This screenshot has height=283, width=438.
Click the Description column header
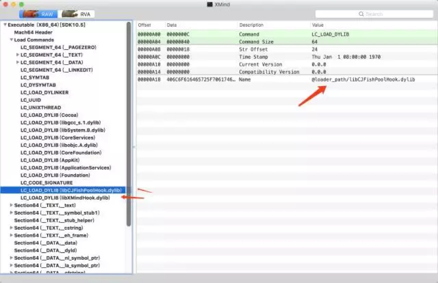tap(273, 25)
